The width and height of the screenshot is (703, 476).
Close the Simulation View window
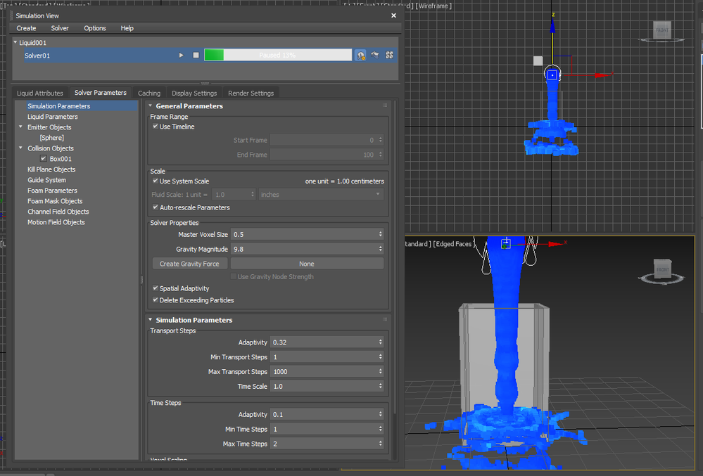(x=393, y=15)
